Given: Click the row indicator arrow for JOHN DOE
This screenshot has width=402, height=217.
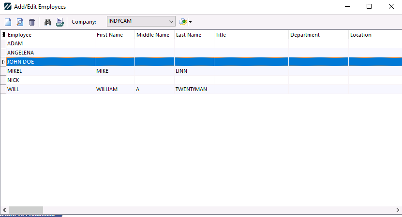Looking at the screenshot, I should click(3, 62).
